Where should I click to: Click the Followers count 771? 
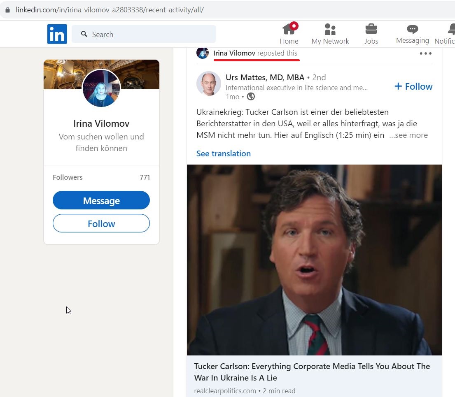coord(145,177)
